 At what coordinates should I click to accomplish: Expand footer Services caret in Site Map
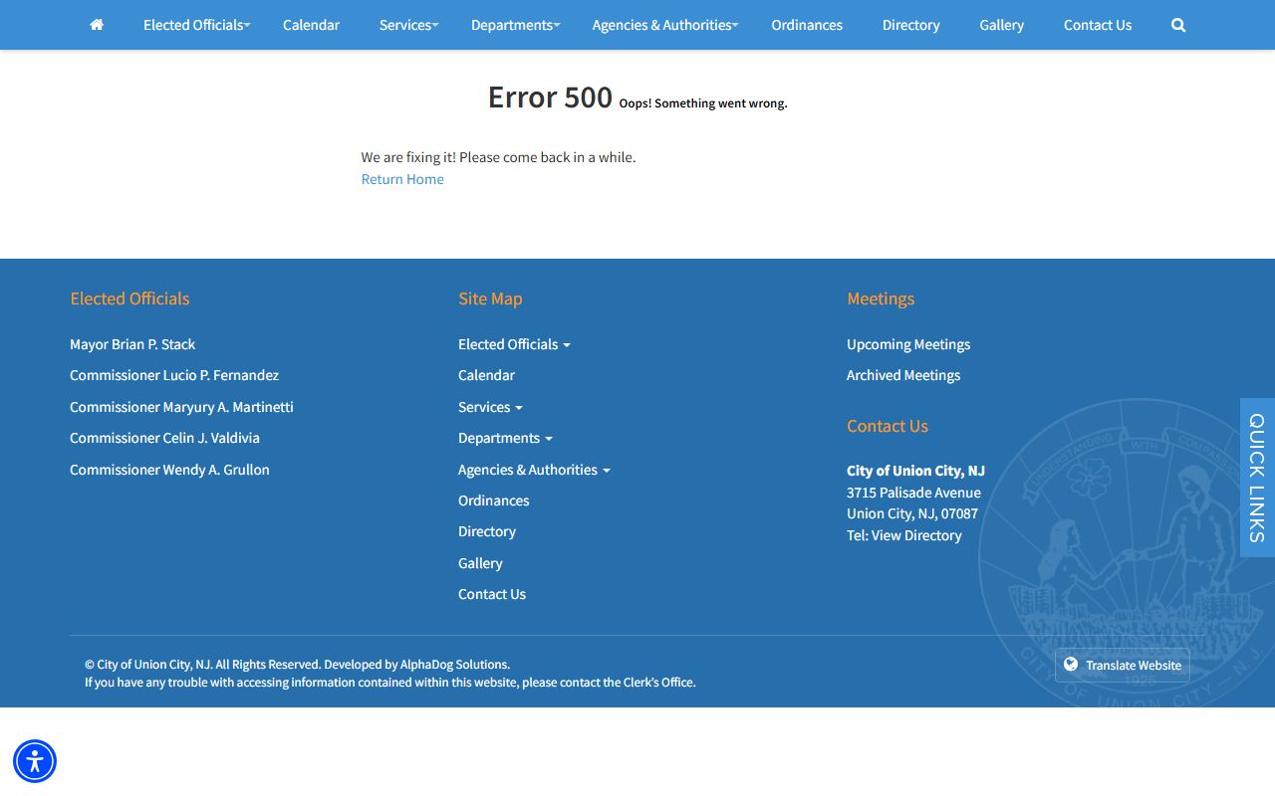tap(518, 408)
